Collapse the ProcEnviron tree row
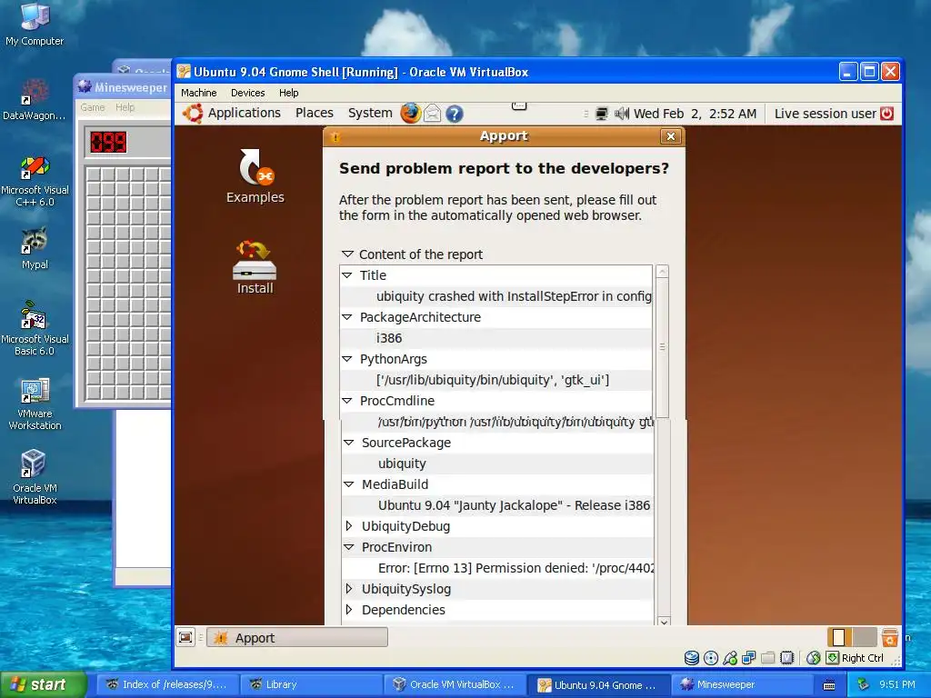 [348, 547]
